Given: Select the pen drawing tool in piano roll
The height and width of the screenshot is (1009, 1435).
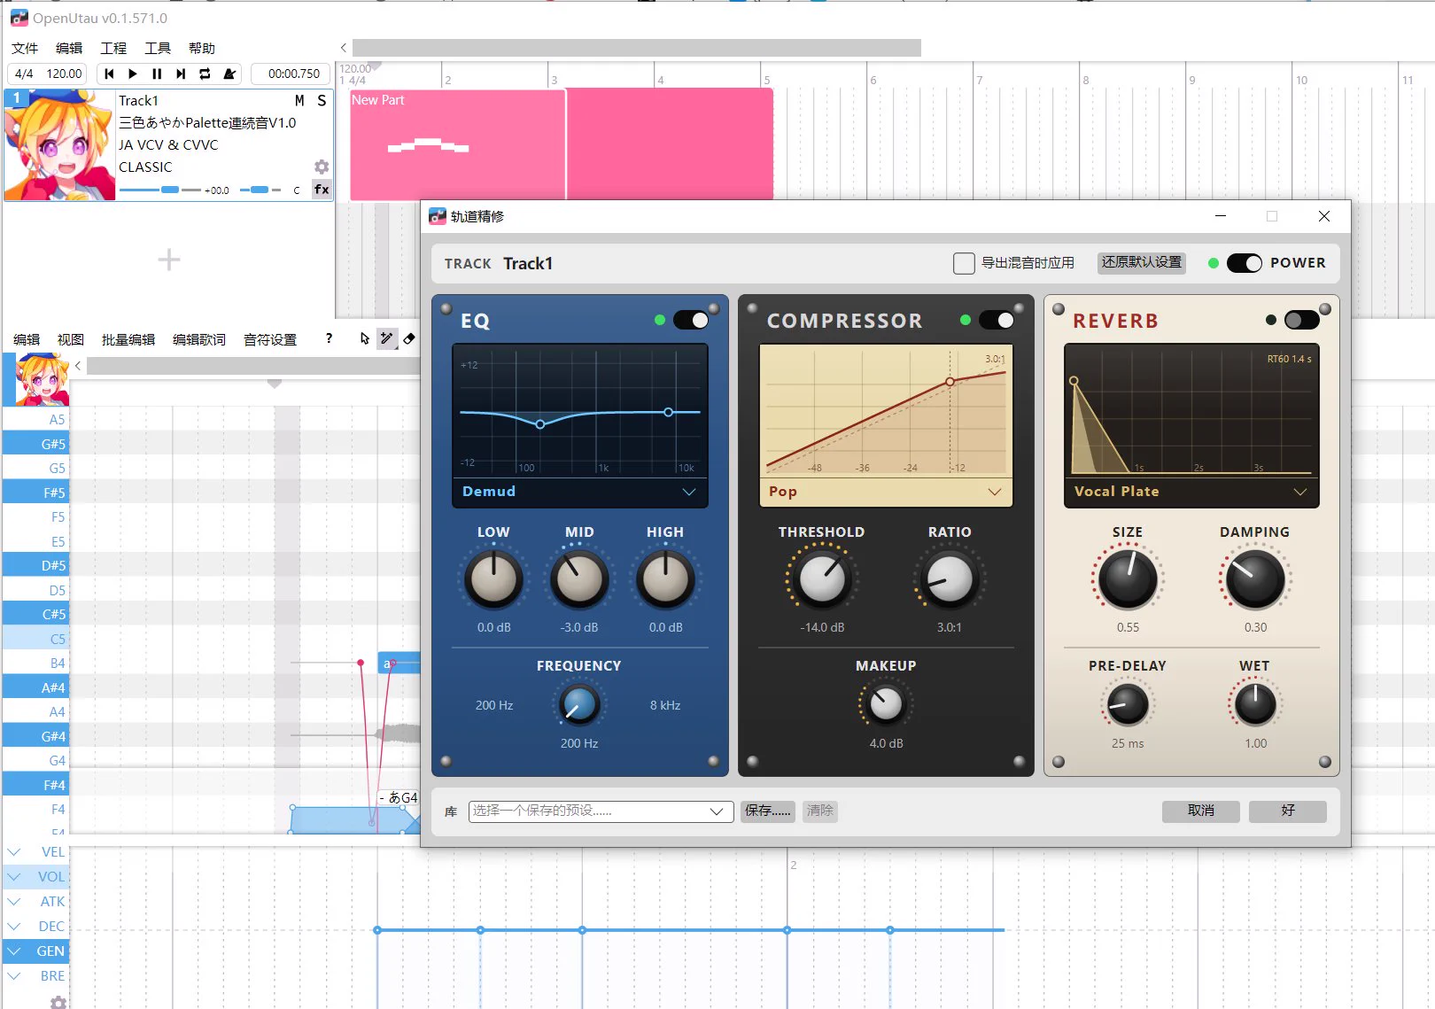Looking at the screenshot, I should 387,338.
